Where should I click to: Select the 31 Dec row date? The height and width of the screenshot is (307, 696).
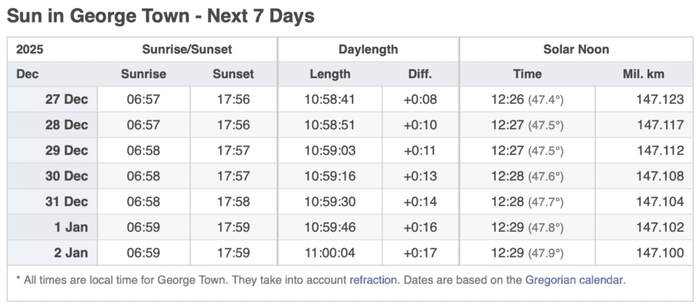[67, 202]
